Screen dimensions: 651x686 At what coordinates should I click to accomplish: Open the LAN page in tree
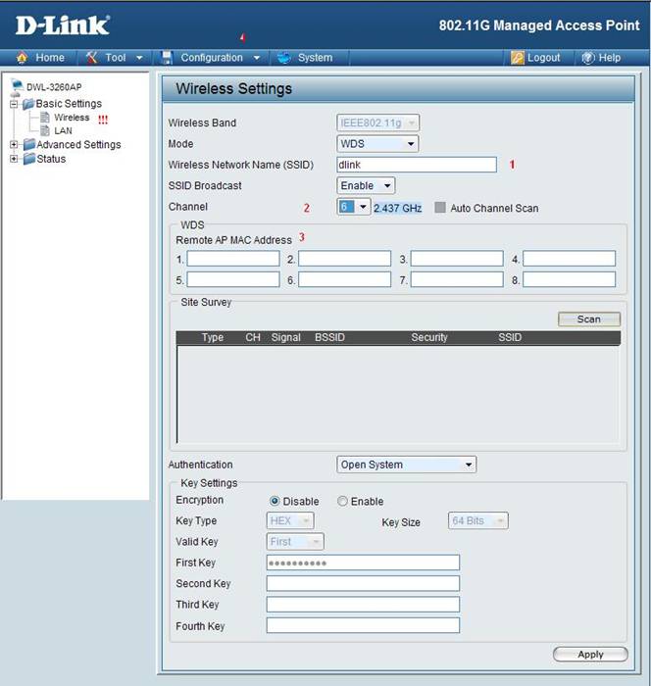tap(63, 130)
